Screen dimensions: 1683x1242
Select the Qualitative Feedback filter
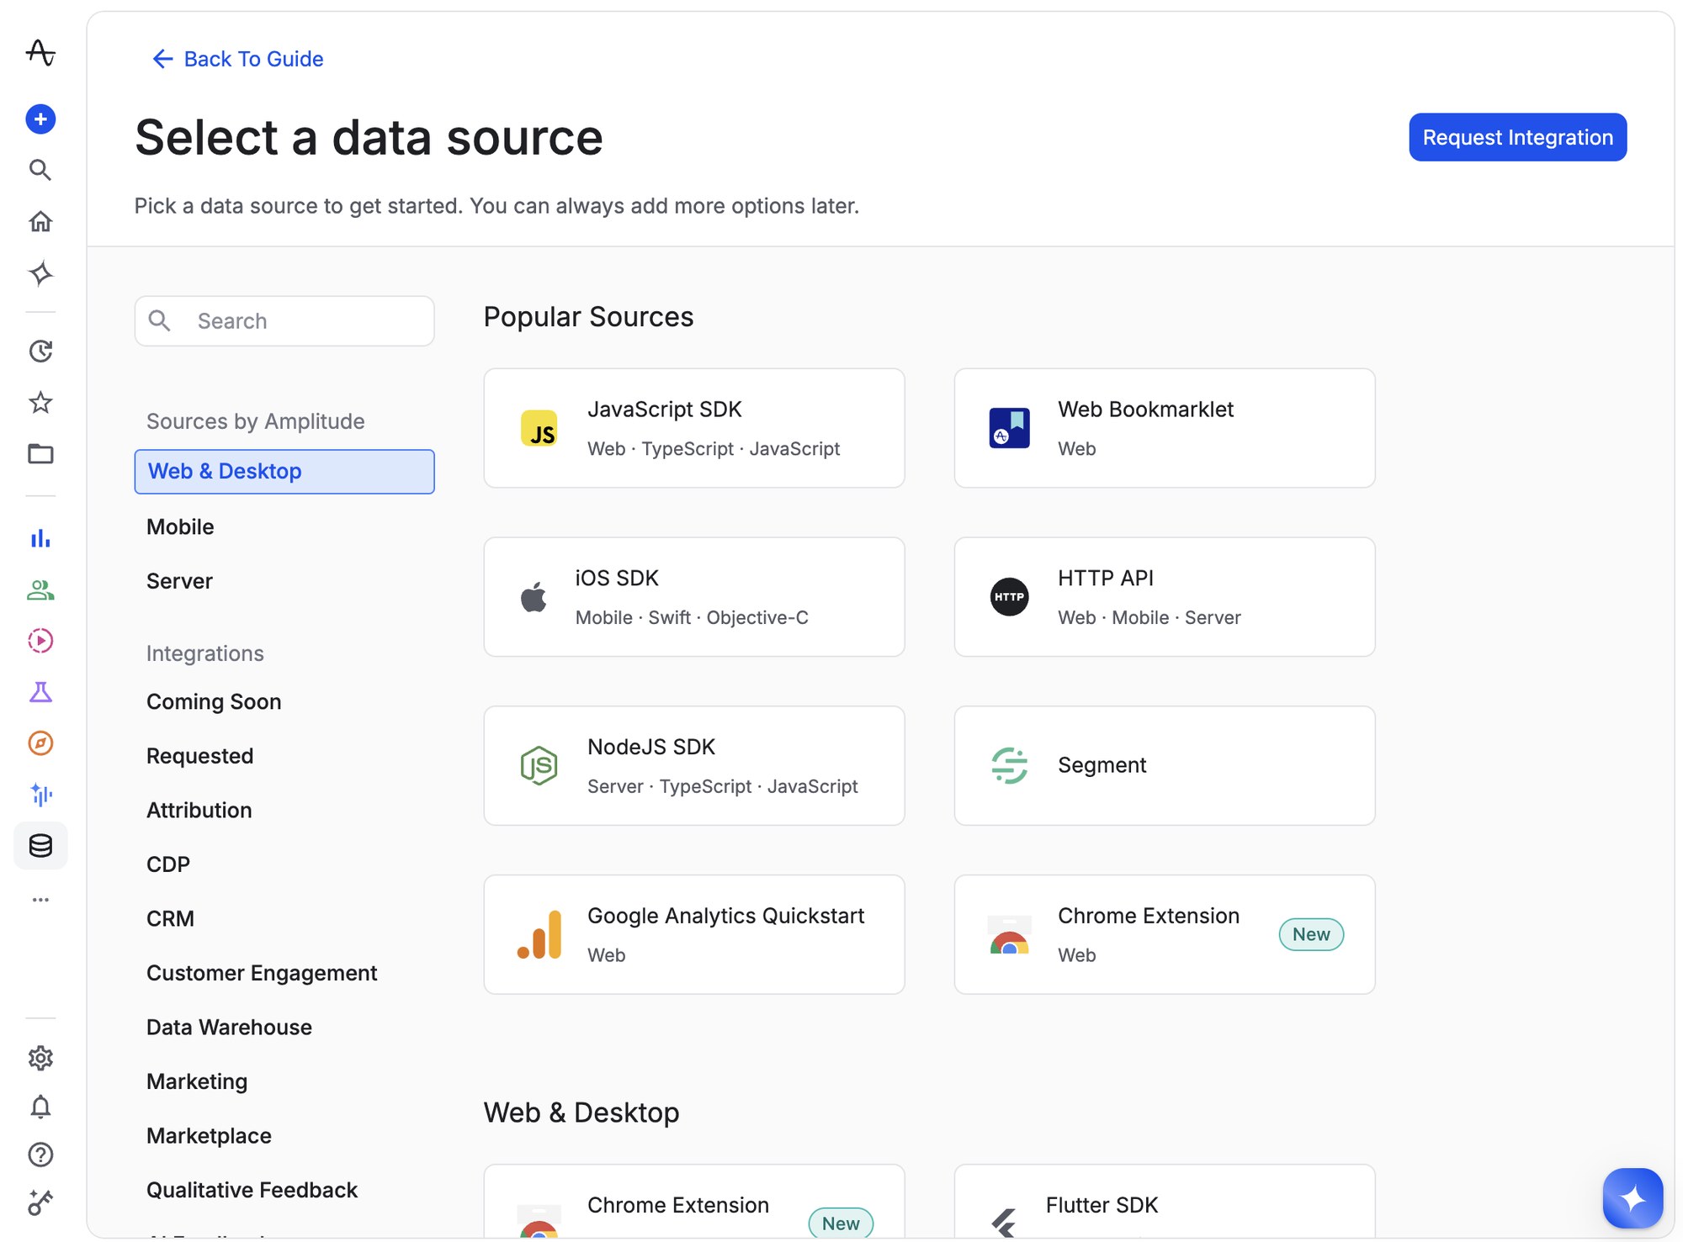(252, 1190)
